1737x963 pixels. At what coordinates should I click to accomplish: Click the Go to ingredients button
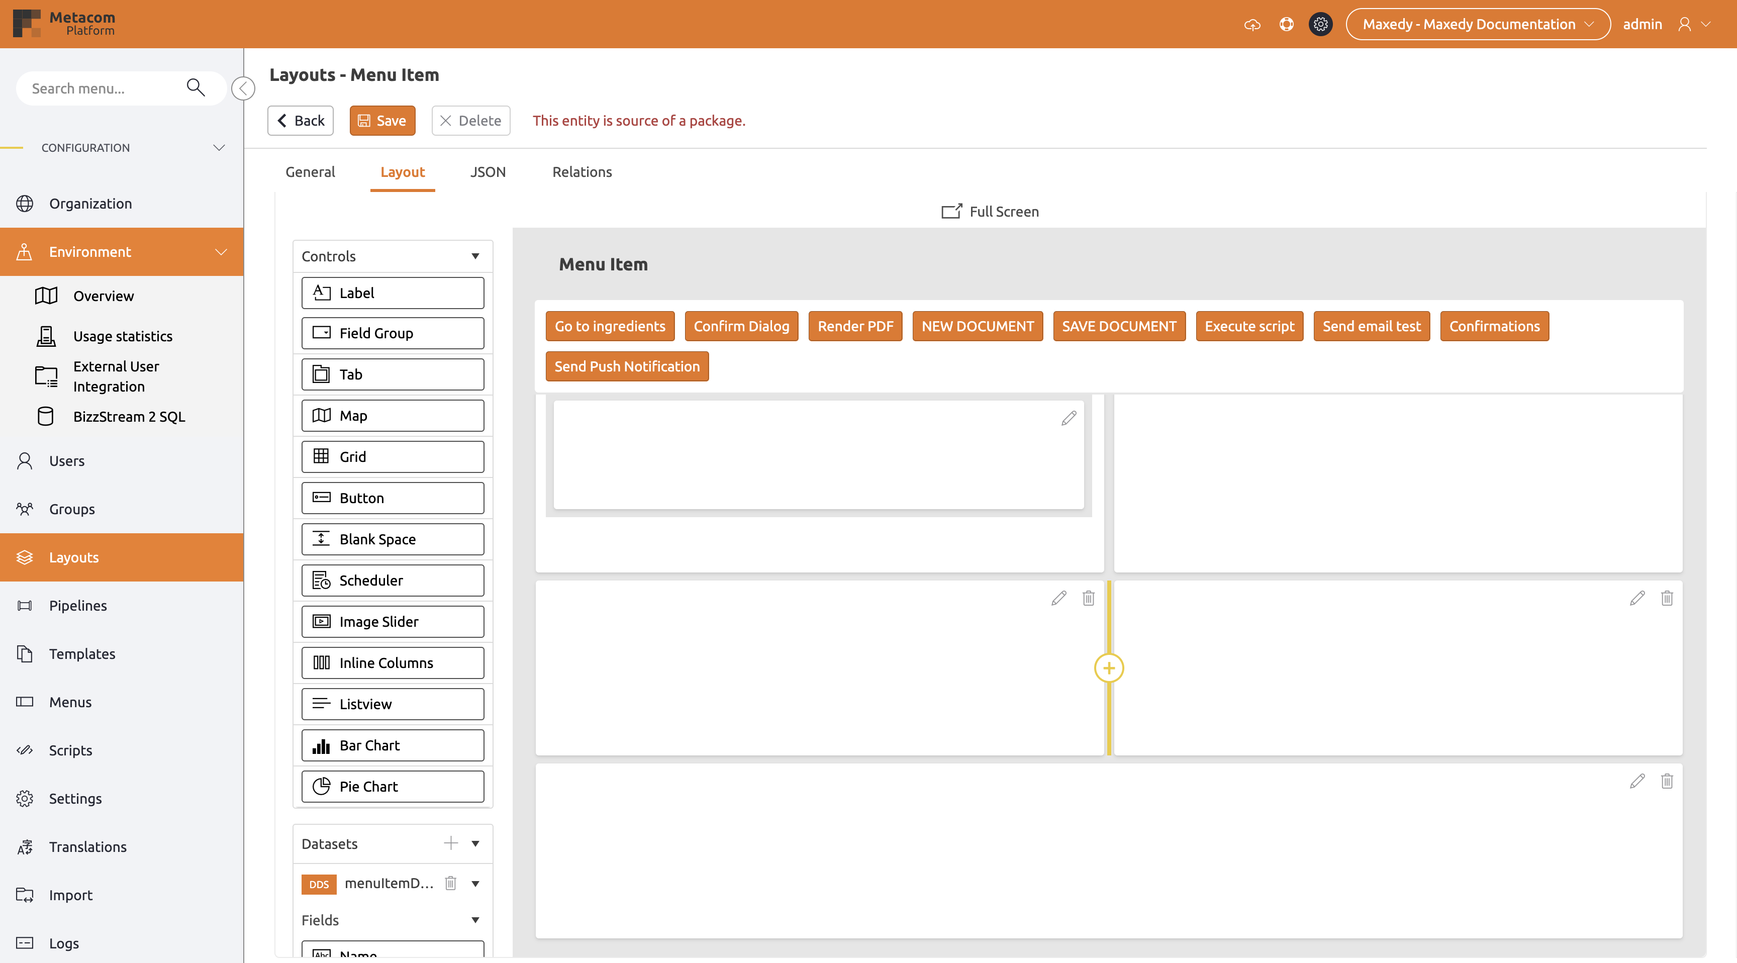point(609,326)
